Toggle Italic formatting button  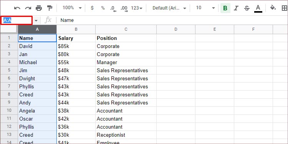pyautogui.click(x=236, y=8)
